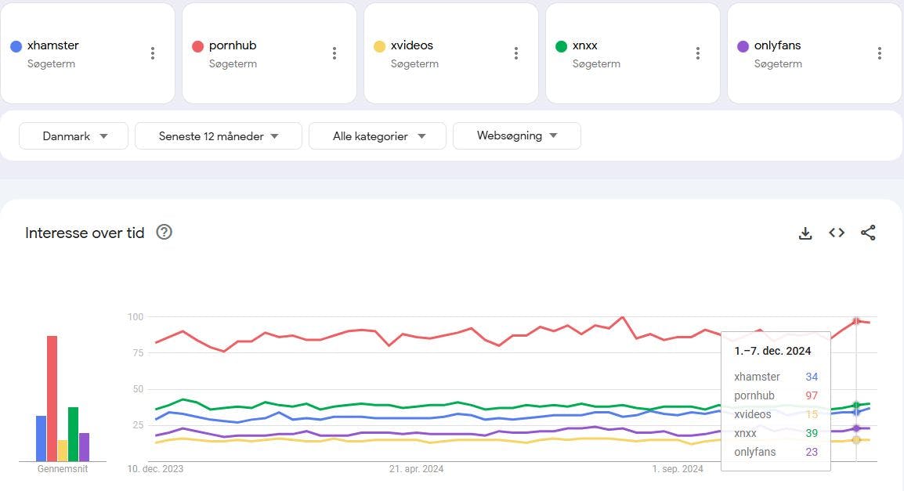
Task: Click the red pornhub average bar
Action: 52,398
